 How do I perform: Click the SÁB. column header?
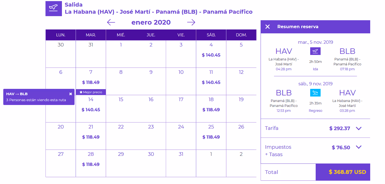pos(211,35)
